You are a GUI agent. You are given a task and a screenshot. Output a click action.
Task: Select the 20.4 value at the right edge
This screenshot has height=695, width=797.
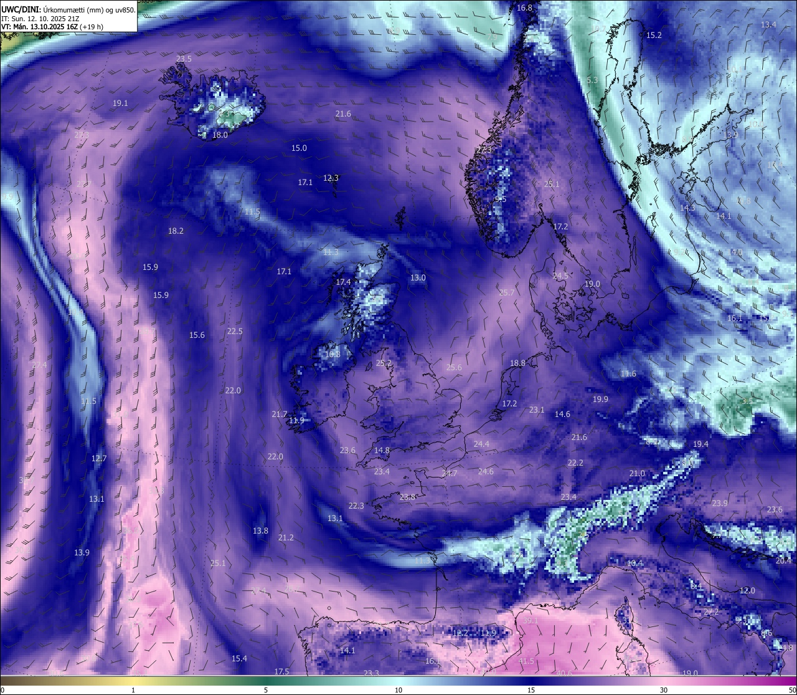(x=783, y=561)
